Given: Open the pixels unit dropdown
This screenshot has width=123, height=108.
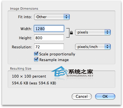Looking at the screenshot, I should click(93, 32).
